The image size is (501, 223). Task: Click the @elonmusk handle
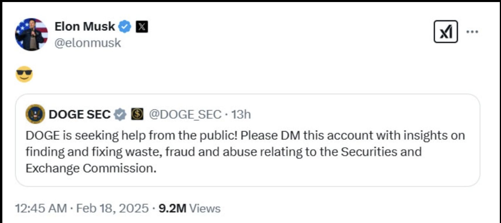tap(87, 43)
